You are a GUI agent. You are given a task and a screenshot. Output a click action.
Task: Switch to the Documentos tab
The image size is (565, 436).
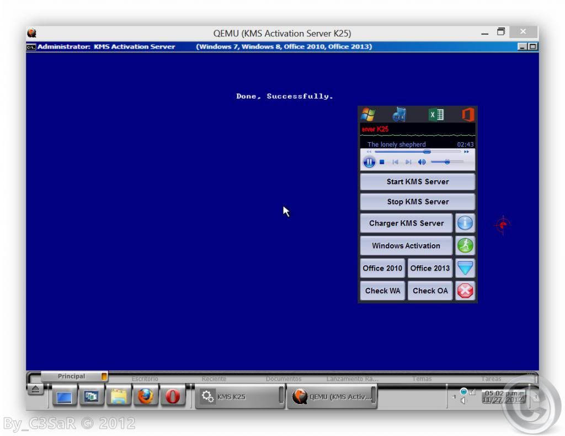284,379
